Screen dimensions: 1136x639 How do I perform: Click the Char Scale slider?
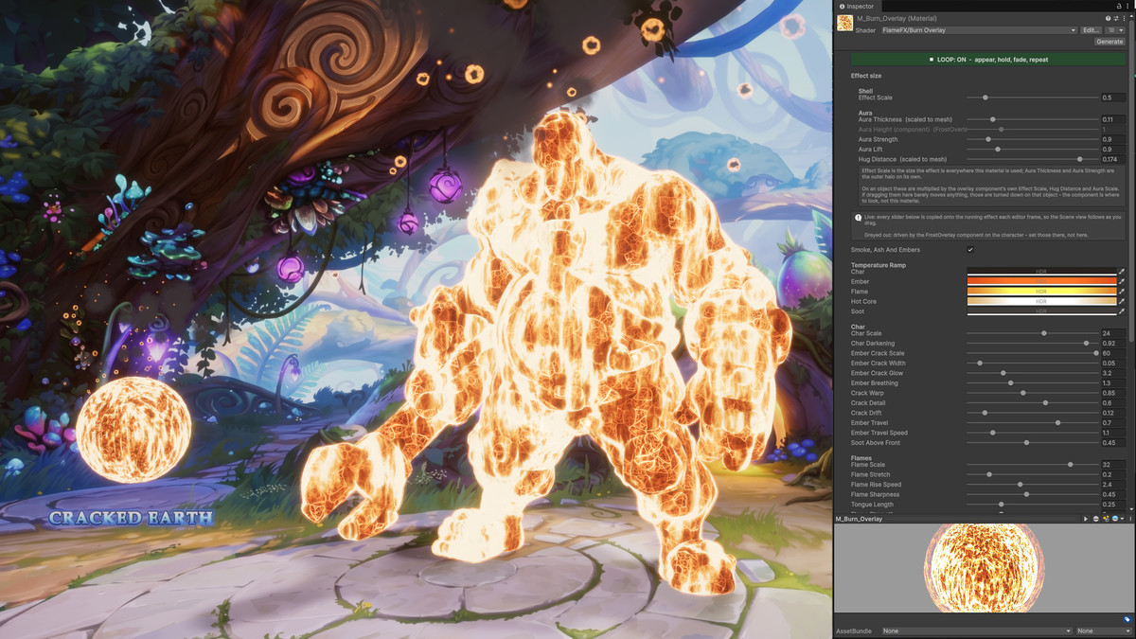(x=1032, y=333)
